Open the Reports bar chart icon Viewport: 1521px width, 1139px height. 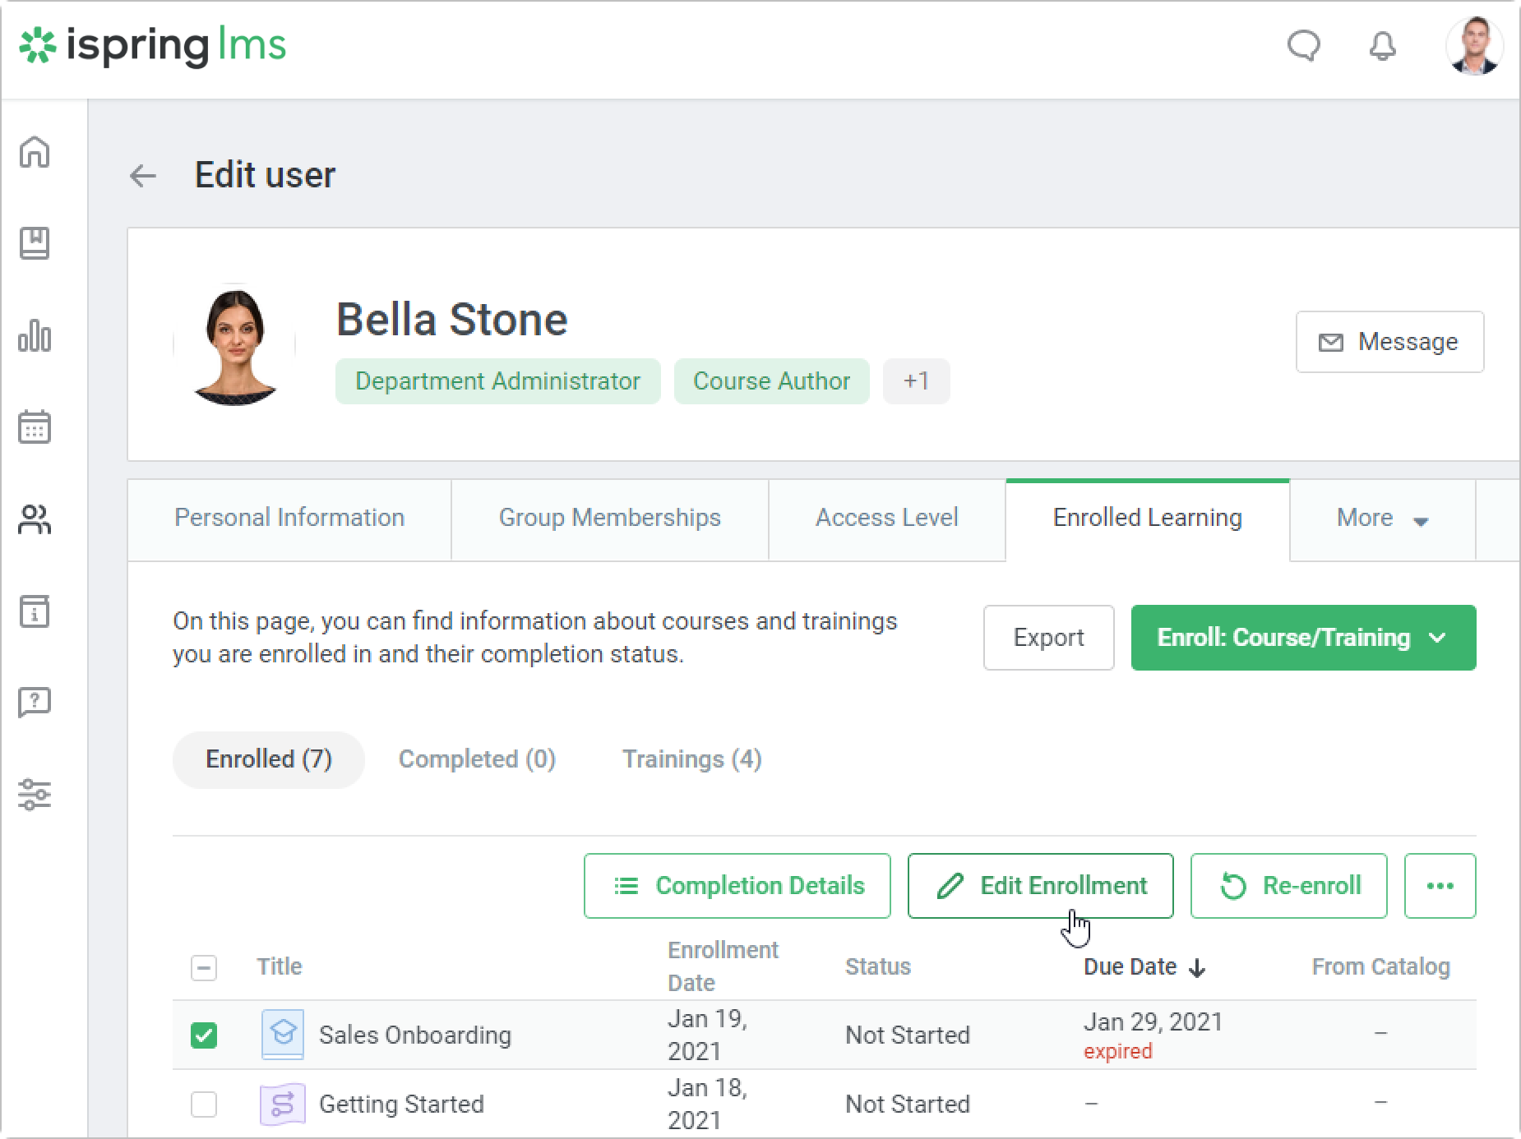click(x=35, y=335)
